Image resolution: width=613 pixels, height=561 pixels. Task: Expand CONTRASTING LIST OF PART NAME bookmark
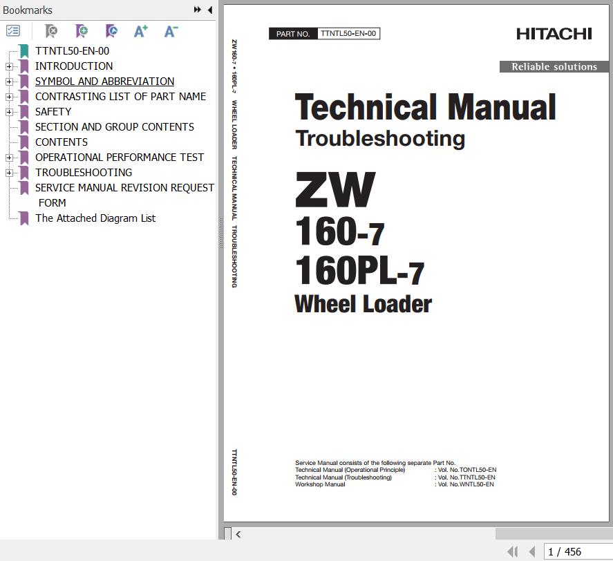[10, 97]
